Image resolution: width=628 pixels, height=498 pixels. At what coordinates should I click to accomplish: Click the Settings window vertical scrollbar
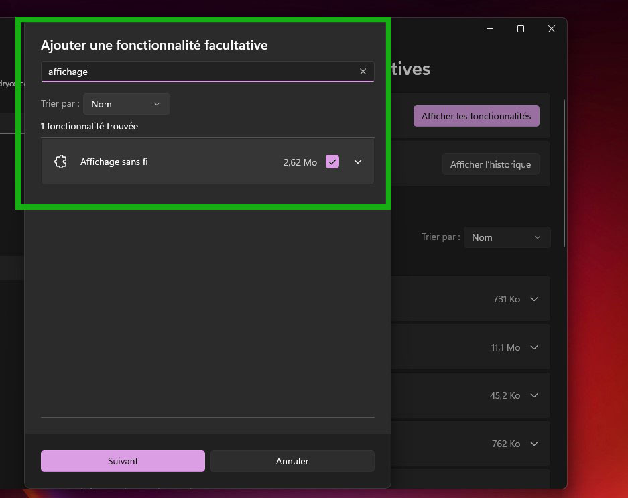pyautogui.click(x=564, y=173)
